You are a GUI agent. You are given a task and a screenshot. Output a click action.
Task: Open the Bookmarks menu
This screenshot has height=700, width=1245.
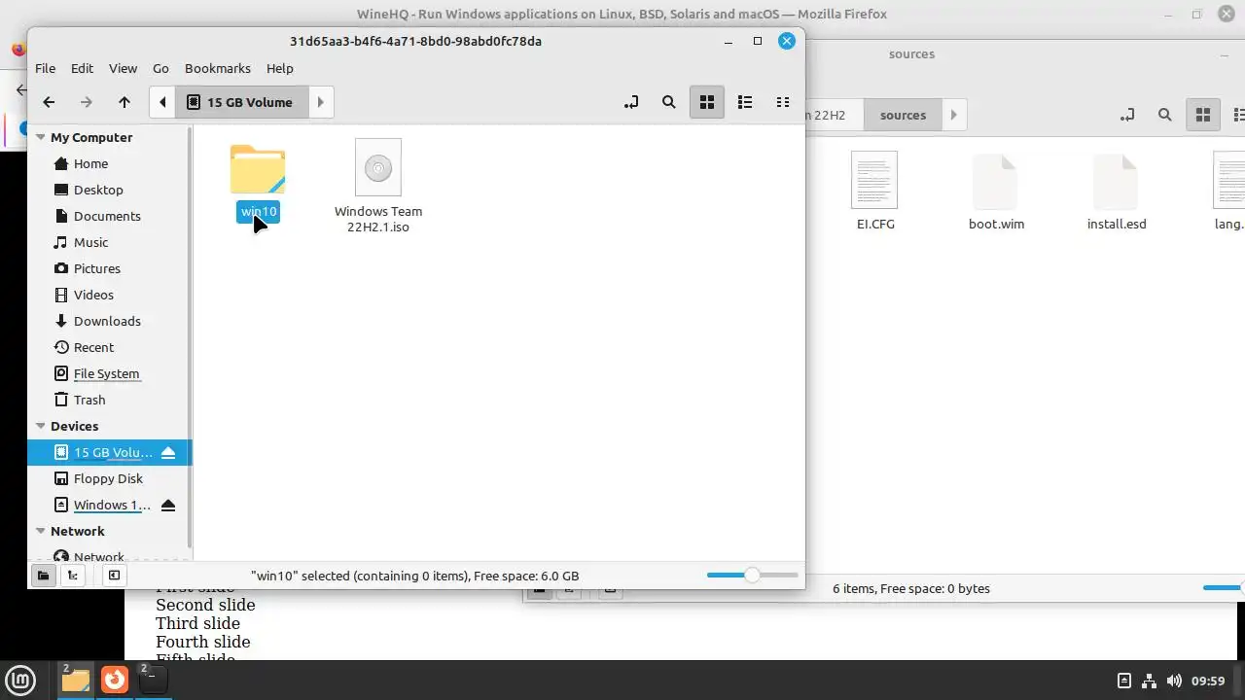point(218,68)
